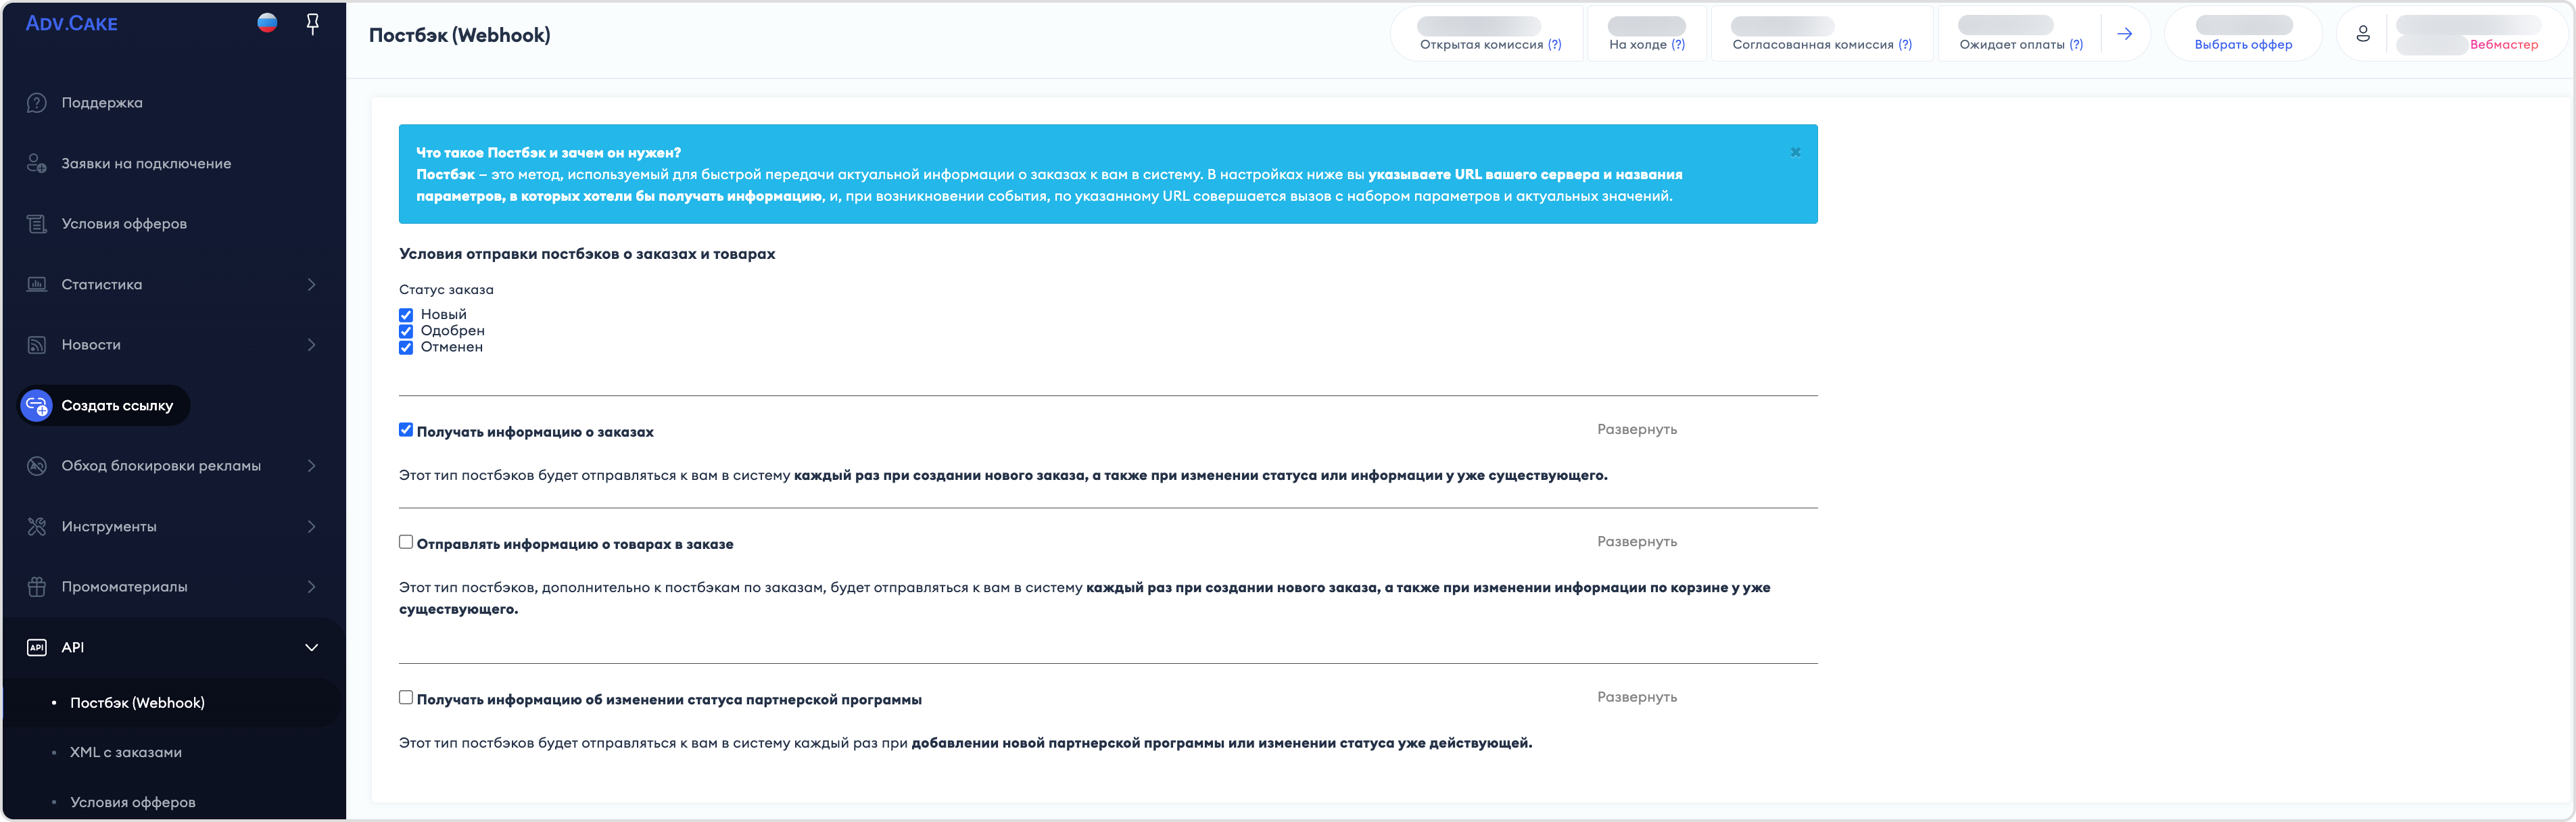This screenshot has width=2576, height=822.
Task: Click the Промоматериалы gift icon
Action: coord(37,587)
